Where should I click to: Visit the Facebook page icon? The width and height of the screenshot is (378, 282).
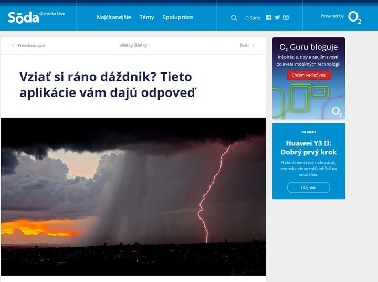coord(268,17)
